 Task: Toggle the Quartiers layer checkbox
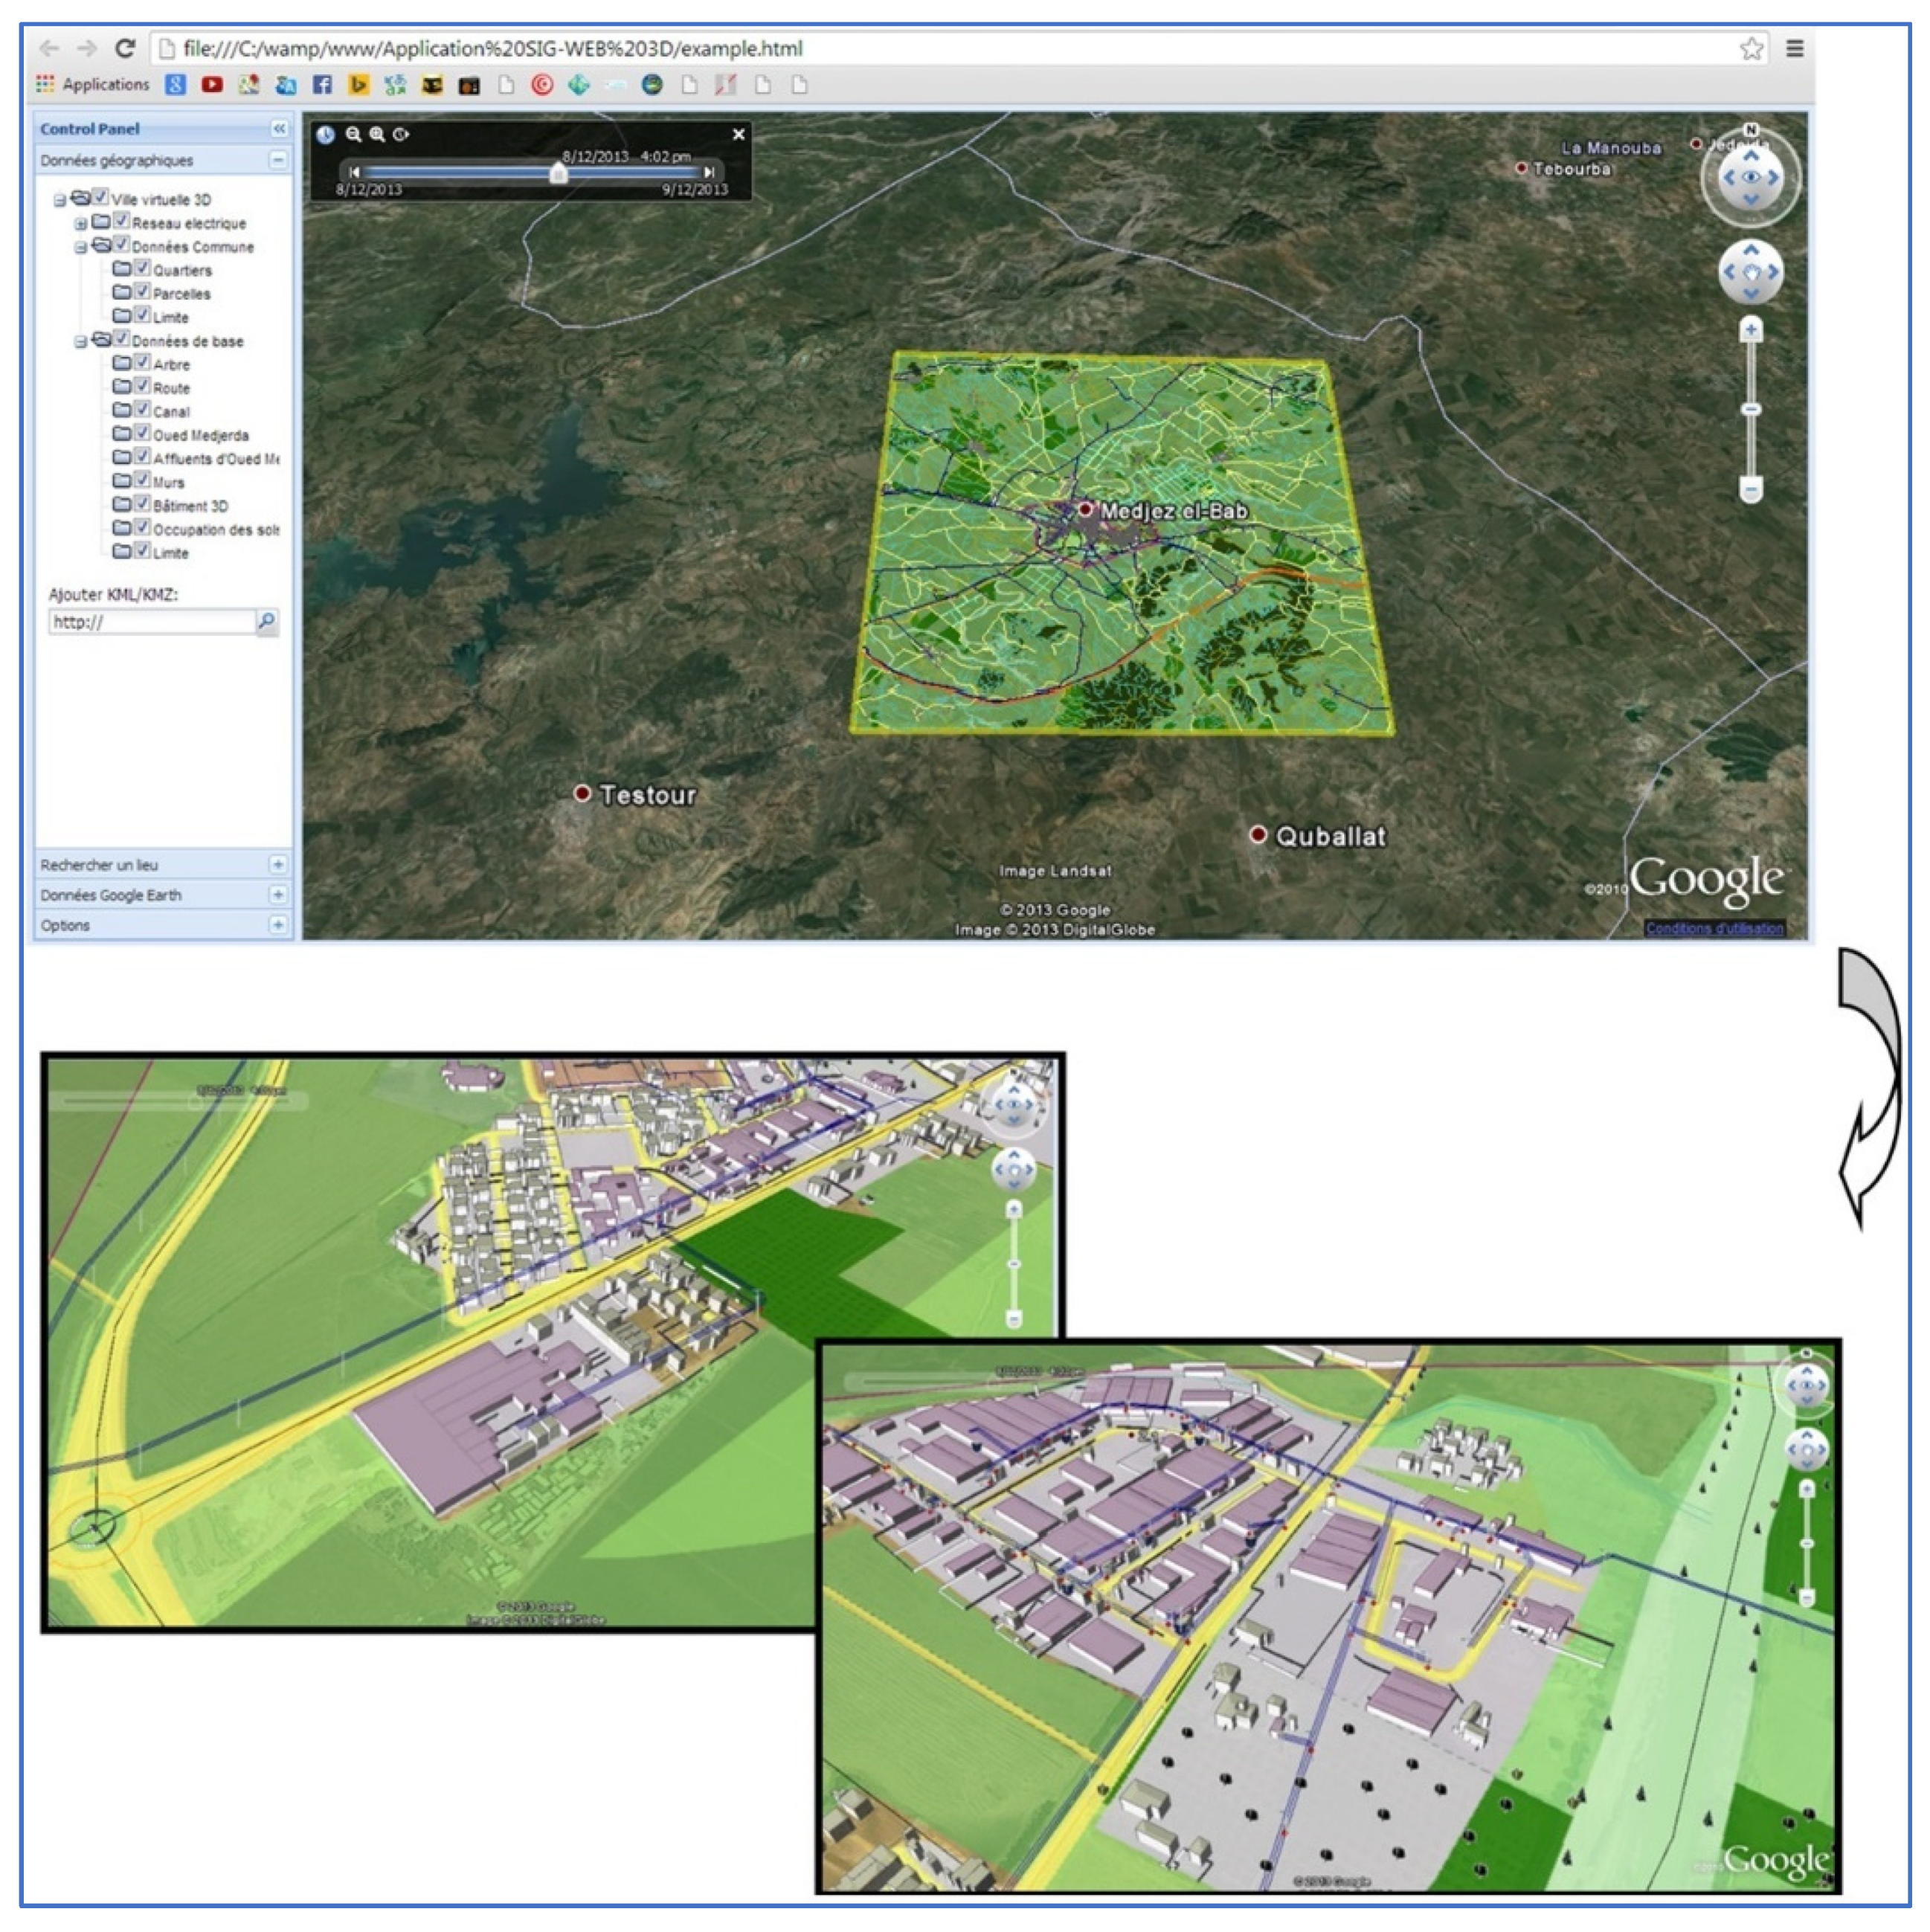click(x=142, y=268)
